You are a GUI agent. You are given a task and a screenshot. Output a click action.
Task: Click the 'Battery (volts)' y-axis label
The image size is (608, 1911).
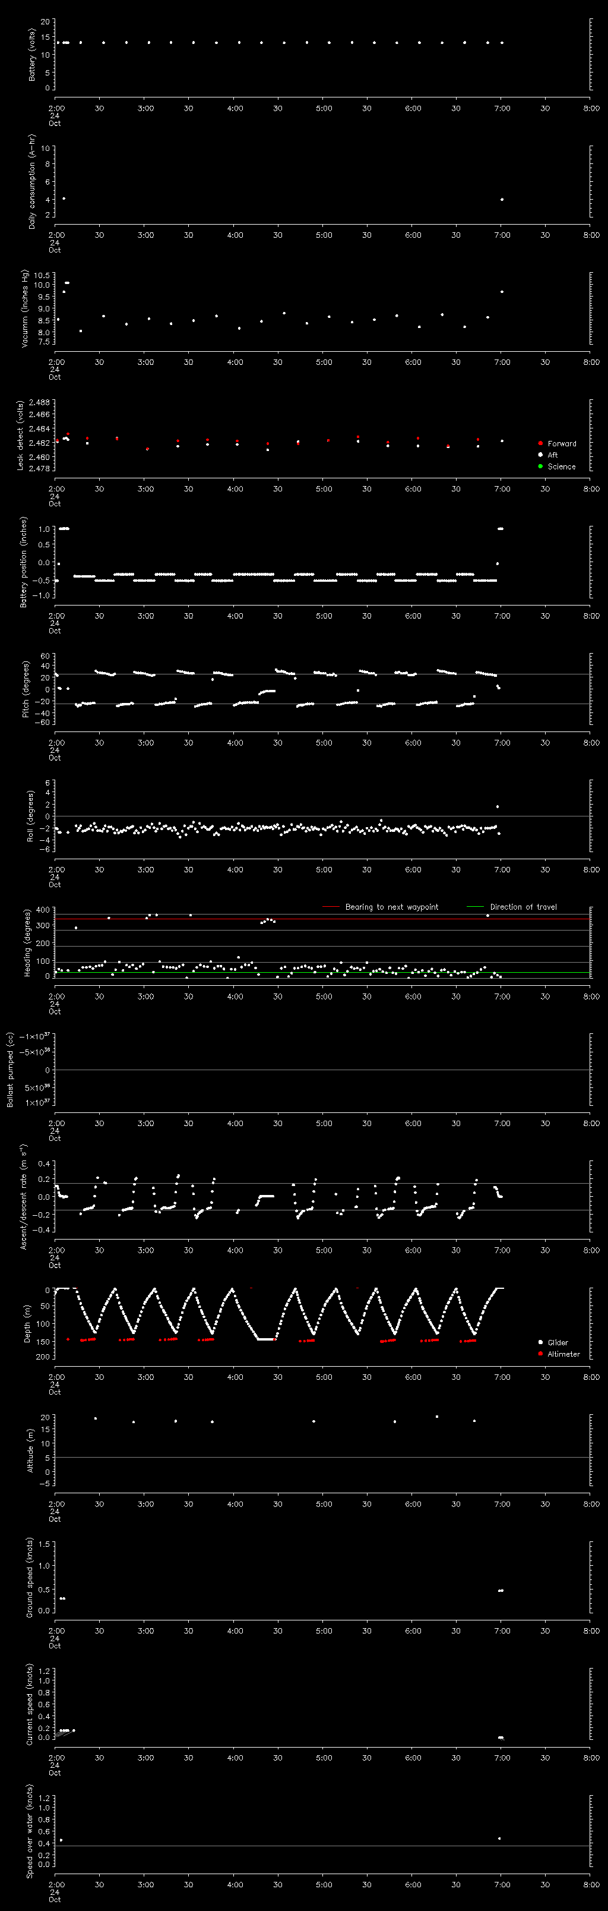coord(32,55)
